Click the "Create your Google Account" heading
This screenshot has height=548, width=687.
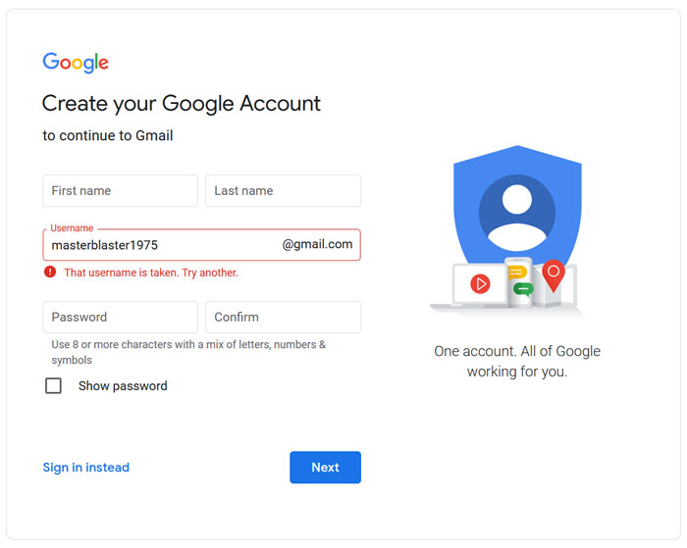pos(182,103)
